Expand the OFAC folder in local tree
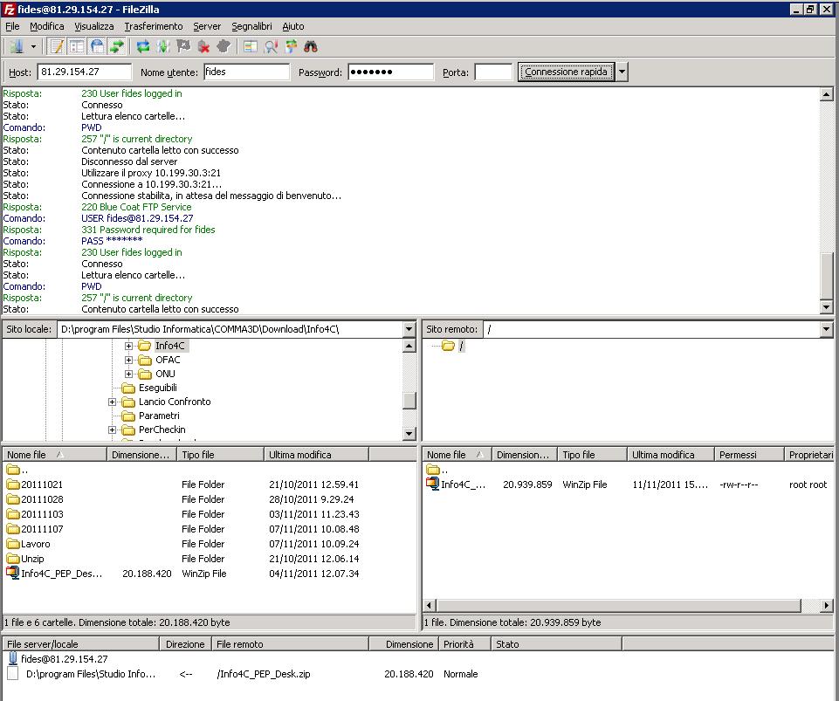Image resolution: width=839 pixels, height=701 pixels. click(129, 360)
